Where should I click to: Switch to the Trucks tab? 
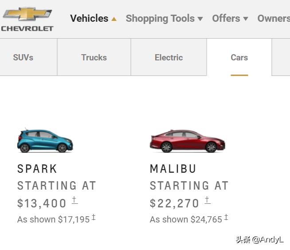(x=94, y=57)
